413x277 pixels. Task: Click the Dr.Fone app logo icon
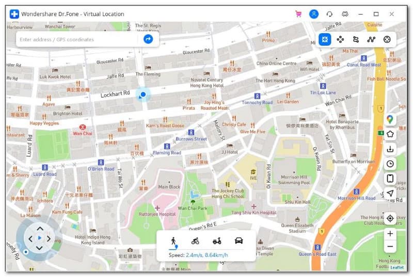(14, 14)
